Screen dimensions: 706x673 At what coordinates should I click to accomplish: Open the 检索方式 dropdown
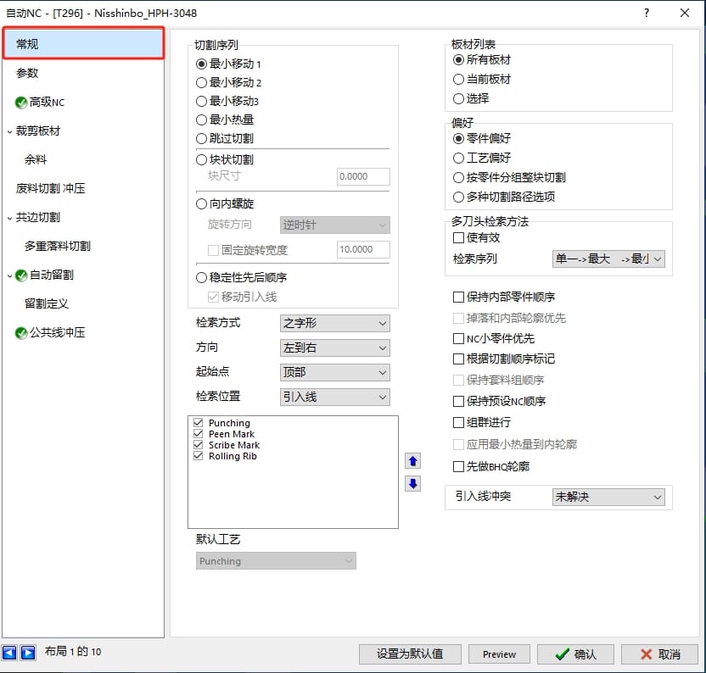334,324
